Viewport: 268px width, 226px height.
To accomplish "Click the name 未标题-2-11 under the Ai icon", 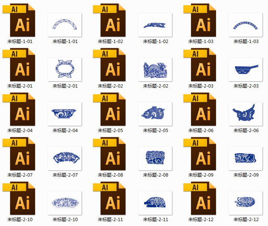I will 110,219.
